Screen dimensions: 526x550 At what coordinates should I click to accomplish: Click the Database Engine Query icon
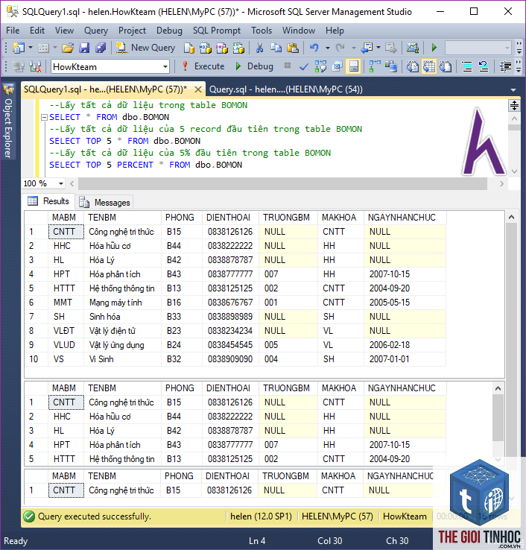(189, 48)
